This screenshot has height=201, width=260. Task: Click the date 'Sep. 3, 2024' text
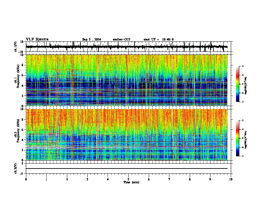tap(92, 39)
